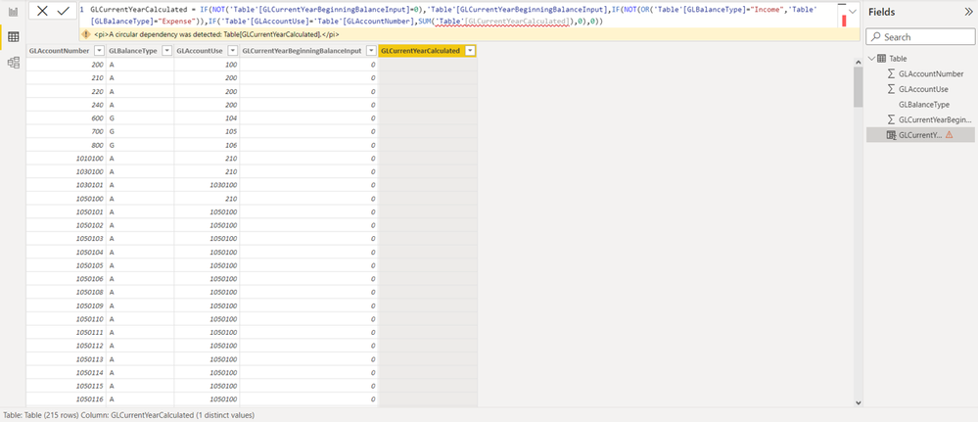Select account number cell 1050108
Viewport: 978px width, 422px height.
pyautogui.click(x=67, y=292)
